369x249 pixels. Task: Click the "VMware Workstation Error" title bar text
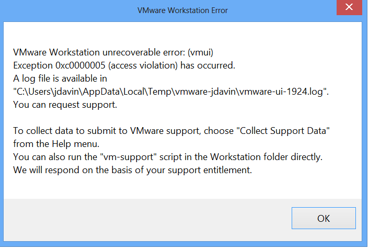coord(182,10)
